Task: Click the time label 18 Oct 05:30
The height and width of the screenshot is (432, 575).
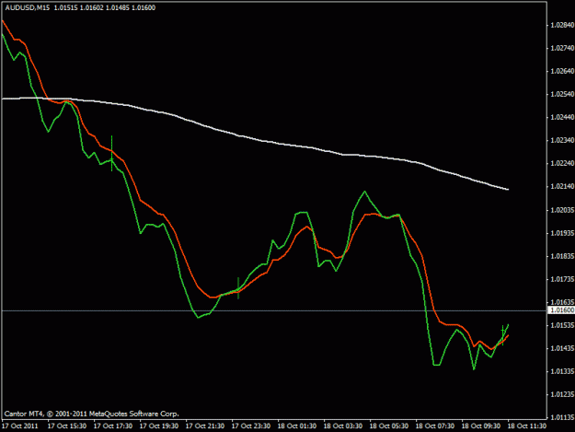Action: pos(389,426)
